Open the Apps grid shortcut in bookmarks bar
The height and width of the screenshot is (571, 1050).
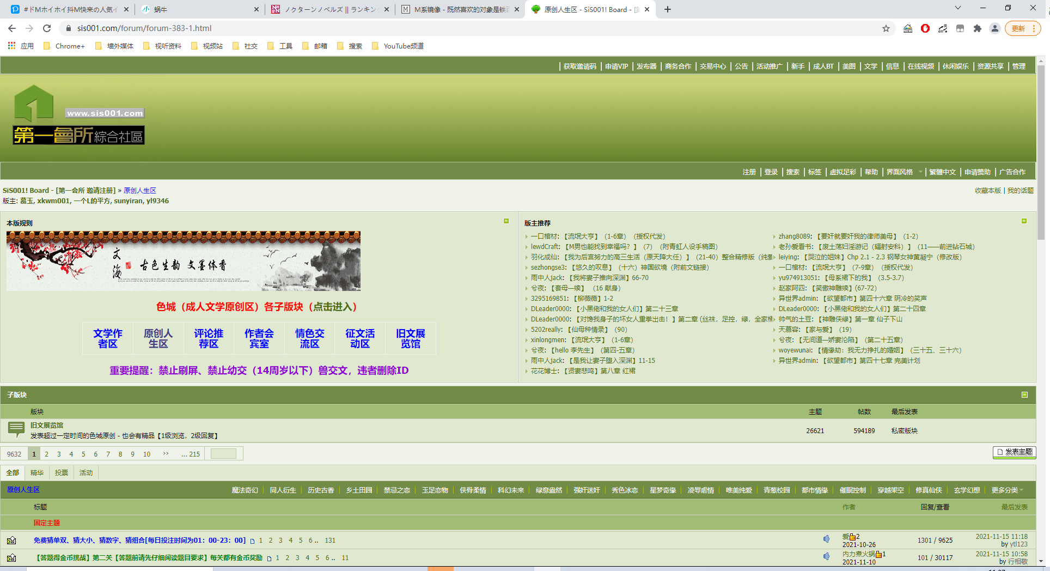11,46
